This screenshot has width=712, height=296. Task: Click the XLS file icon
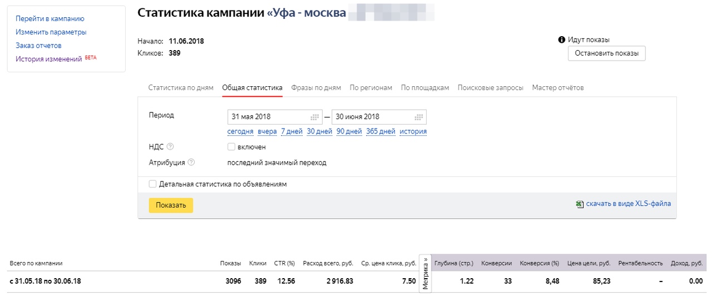[580, 204]
